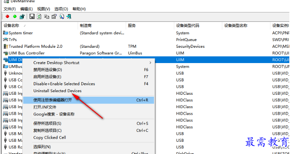Viewport: 292px width, 154px height.
Task: Click the refresh toolbar icon
Action: [x=39, y=16]
